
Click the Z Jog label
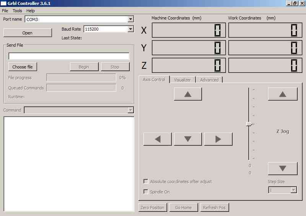pos(283,131)
